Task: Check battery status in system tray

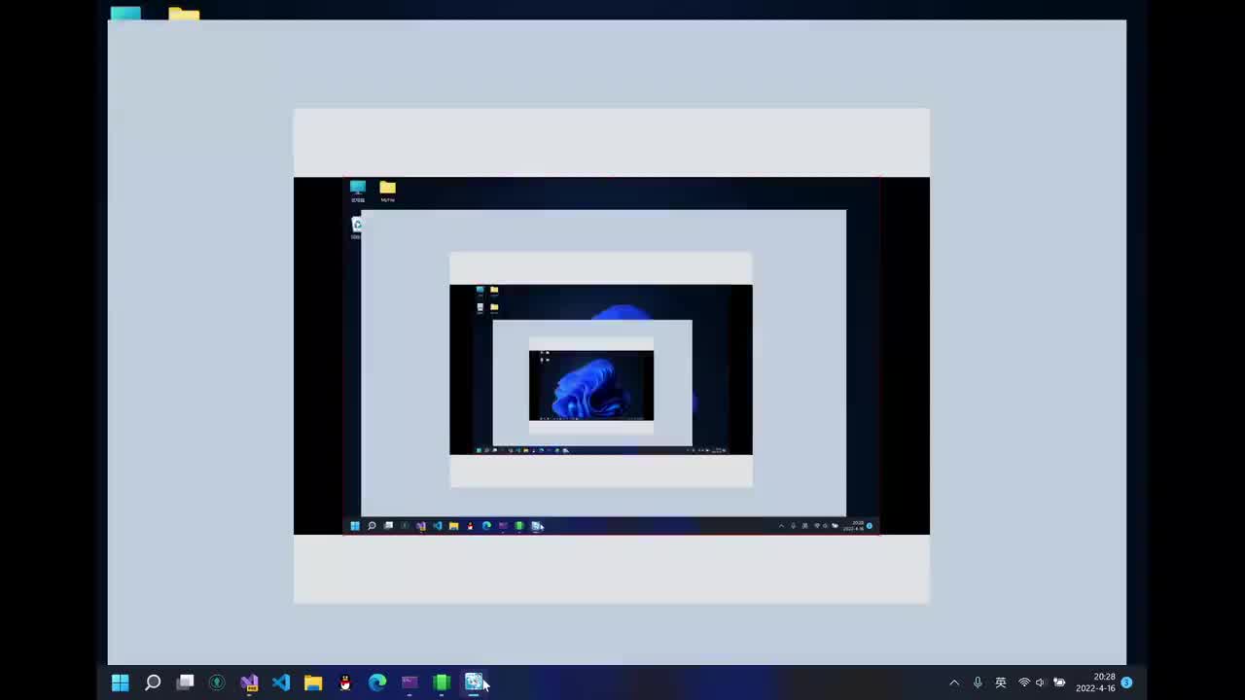Action: click(1059, 682)
